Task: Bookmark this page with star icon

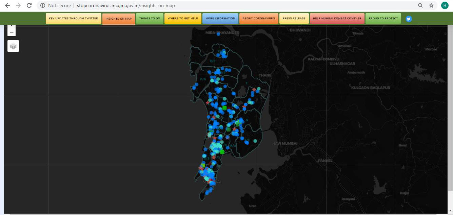Action: (x=431, y=5)
